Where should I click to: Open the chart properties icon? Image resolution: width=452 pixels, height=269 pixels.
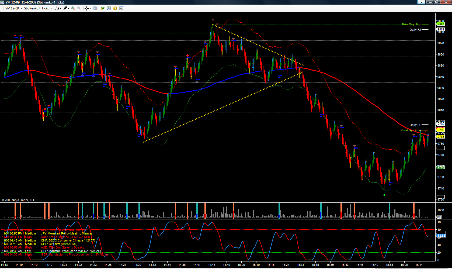[x=121, y=8]
